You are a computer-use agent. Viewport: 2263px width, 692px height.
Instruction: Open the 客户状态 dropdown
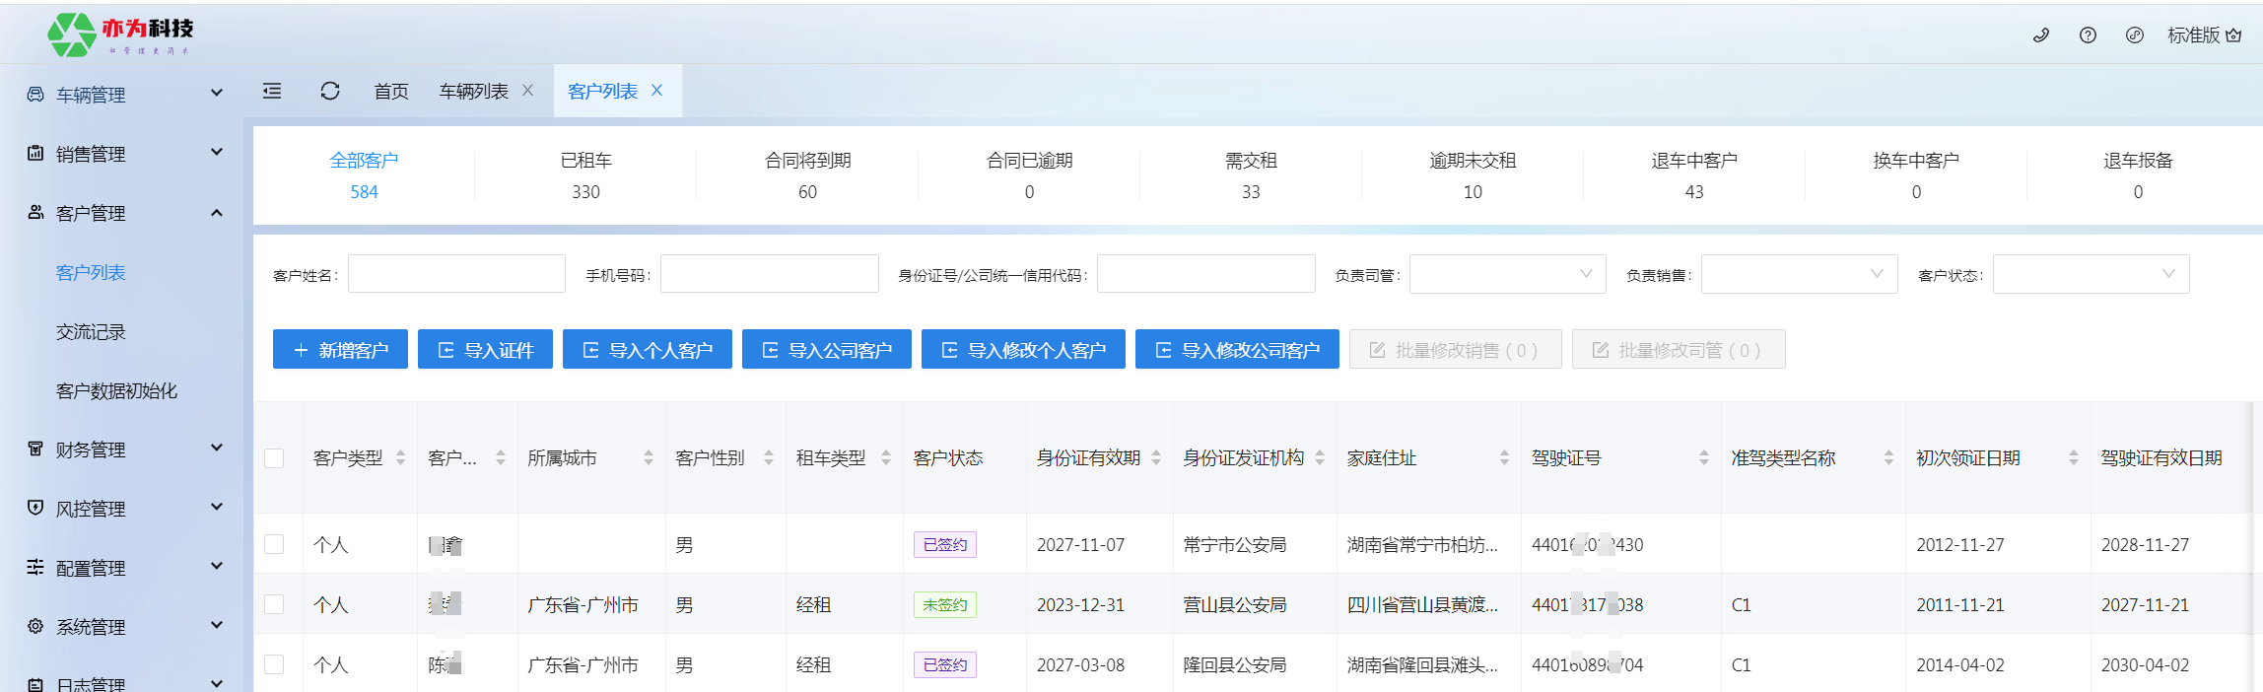[2091, 274]
